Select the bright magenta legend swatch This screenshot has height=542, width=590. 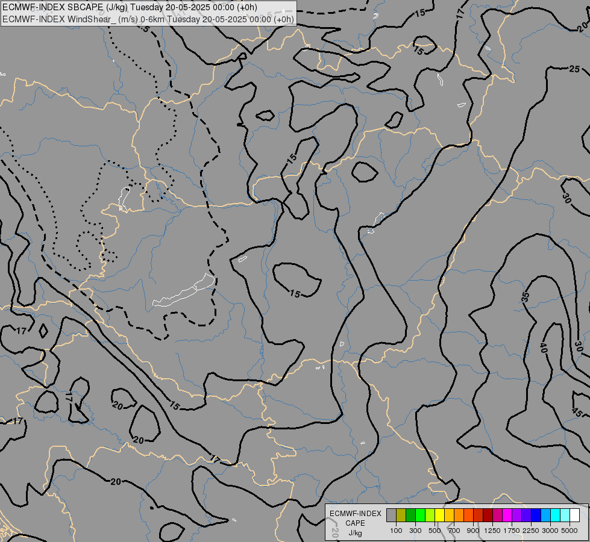507,515
